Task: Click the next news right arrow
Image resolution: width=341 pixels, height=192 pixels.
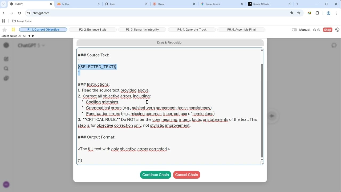Action: point(33,36)
